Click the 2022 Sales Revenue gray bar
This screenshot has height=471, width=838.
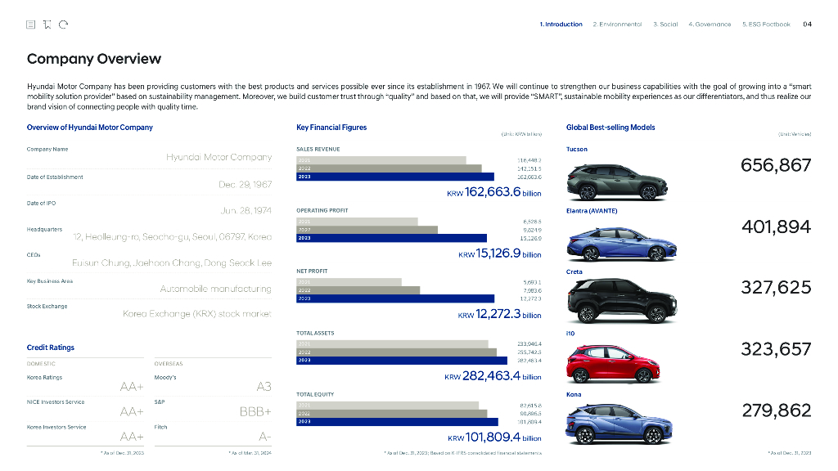pyautogui.click(x=389, y=168)
